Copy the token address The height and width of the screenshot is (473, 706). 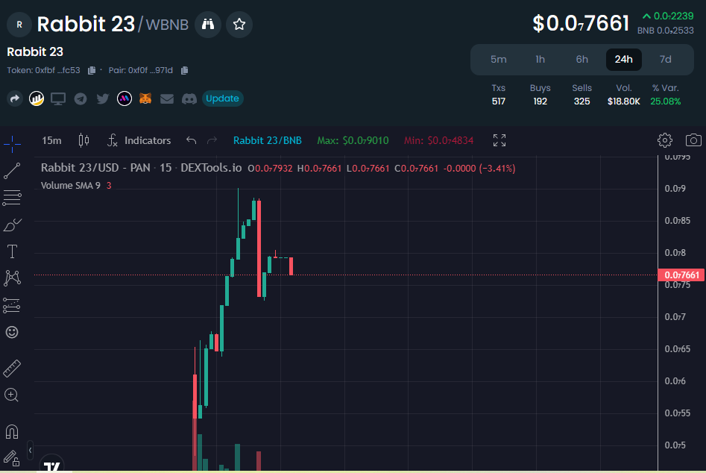(x=92, y=70)
